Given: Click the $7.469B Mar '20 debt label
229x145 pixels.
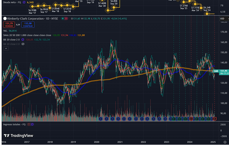Looking at the screenshot, I should pos(102,5).
